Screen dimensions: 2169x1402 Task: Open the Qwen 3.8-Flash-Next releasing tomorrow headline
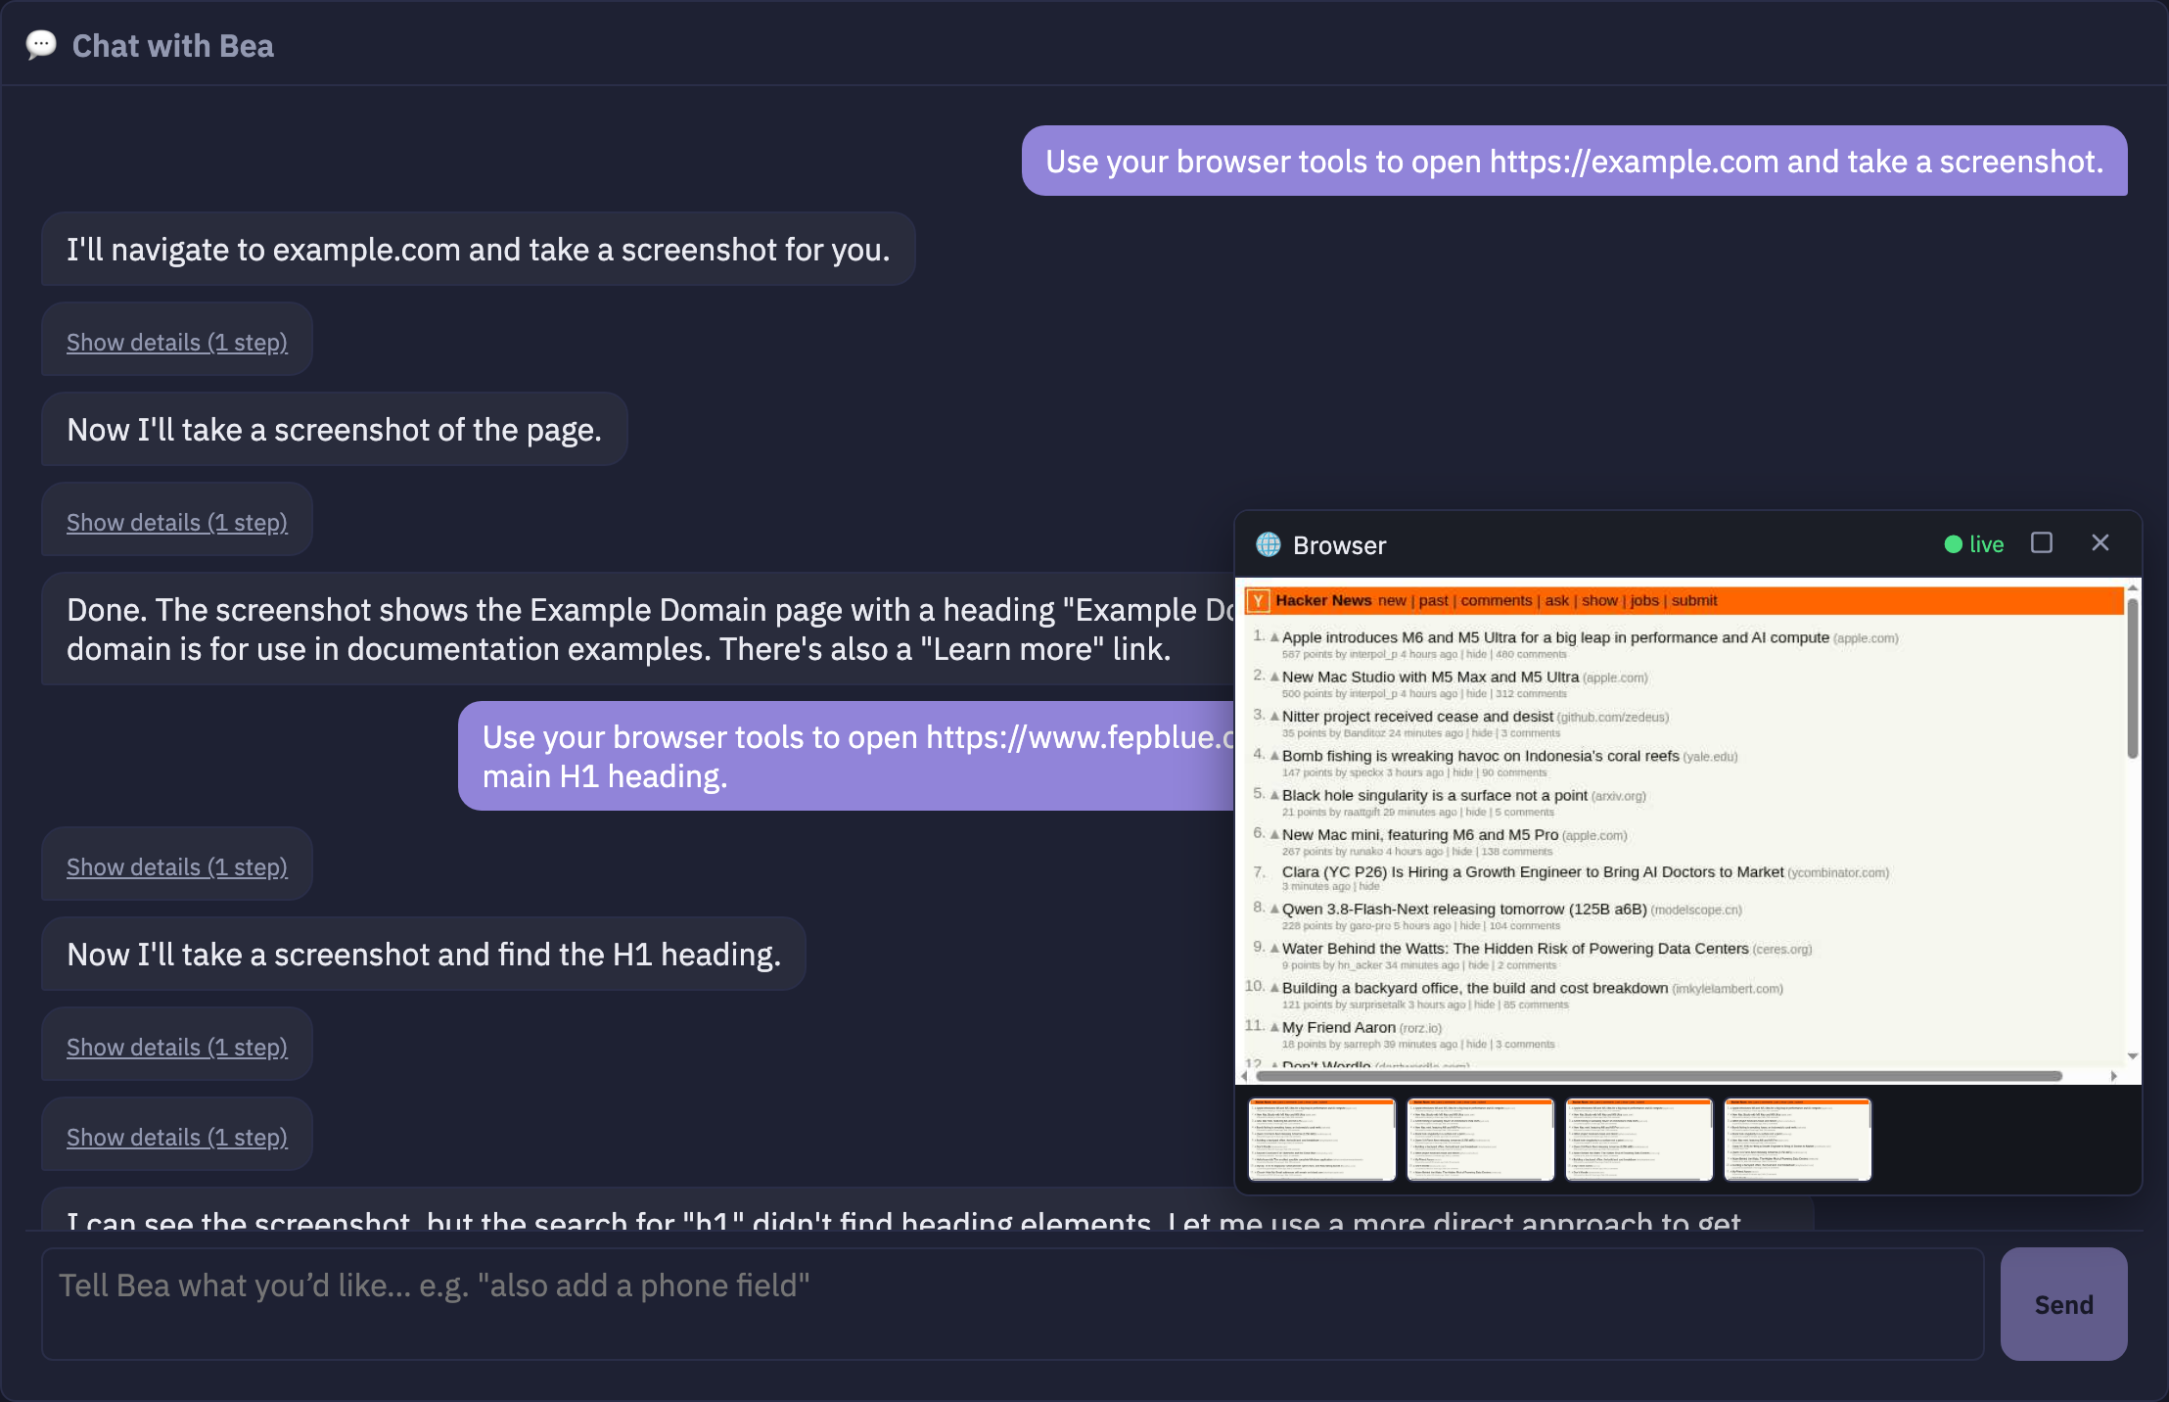click(1464, 910)
